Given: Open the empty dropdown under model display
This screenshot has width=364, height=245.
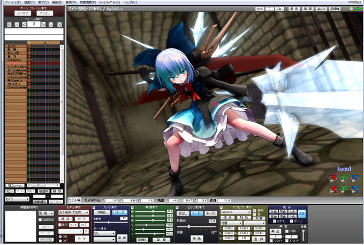Looking at the screenshot, I should (71, 231).
